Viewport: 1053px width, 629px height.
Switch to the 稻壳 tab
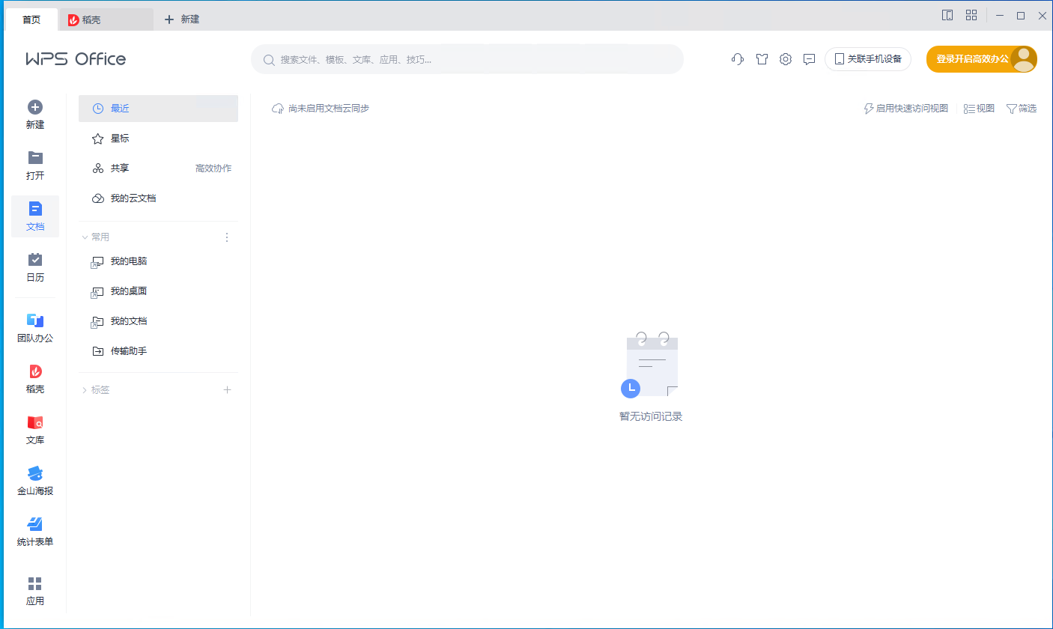tap(106, 19)
